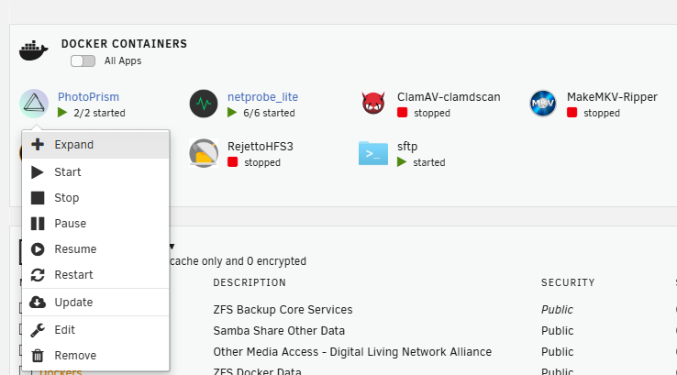Click the Samba Share Other Data description
This screenshot has width=677, height=375.
click(279, 331)
